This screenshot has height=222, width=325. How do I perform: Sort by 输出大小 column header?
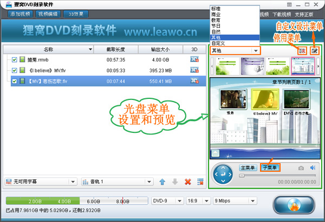point(160,49)
